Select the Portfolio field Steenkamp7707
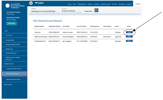This screenshot has width=163, height=100. [45, 11]
